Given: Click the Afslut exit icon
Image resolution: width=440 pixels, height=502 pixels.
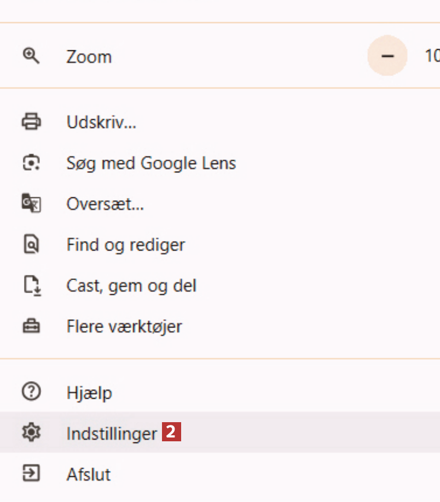Looking at the screenshot, I should pos(31,474).
